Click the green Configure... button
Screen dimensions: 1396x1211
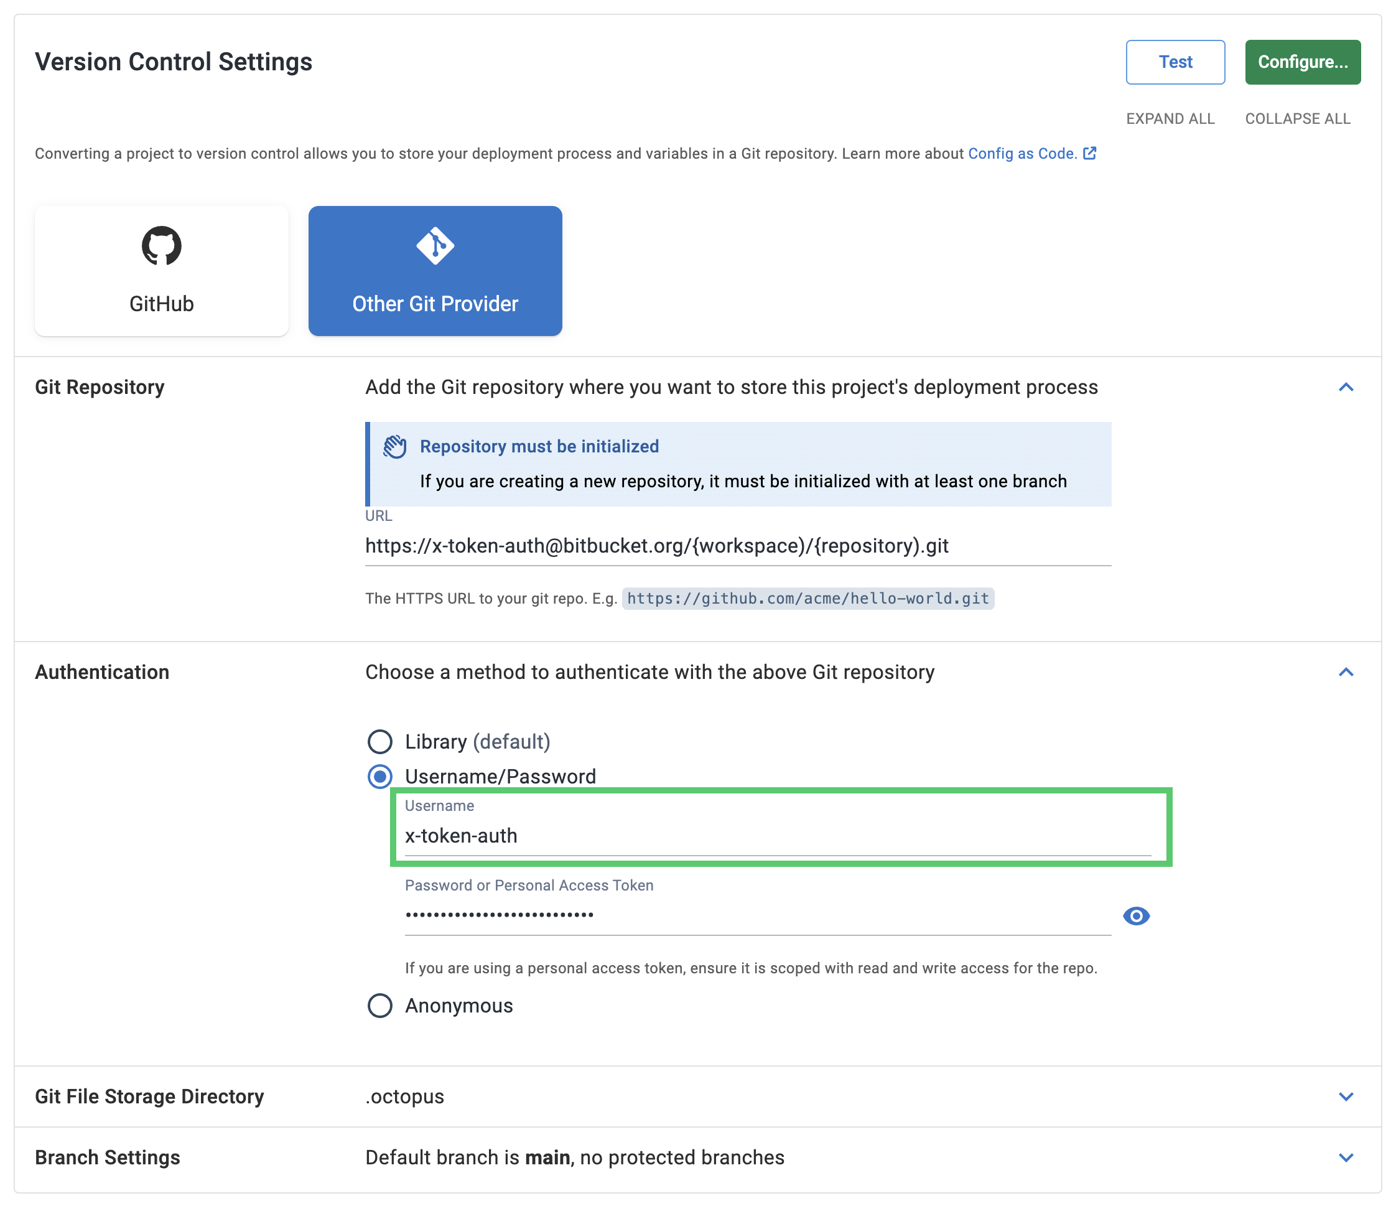pos(1303,62)
